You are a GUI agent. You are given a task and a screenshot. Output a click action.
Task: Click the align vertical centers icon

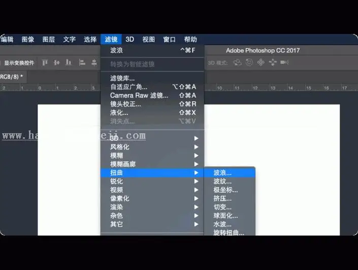[x=57, y=62]
